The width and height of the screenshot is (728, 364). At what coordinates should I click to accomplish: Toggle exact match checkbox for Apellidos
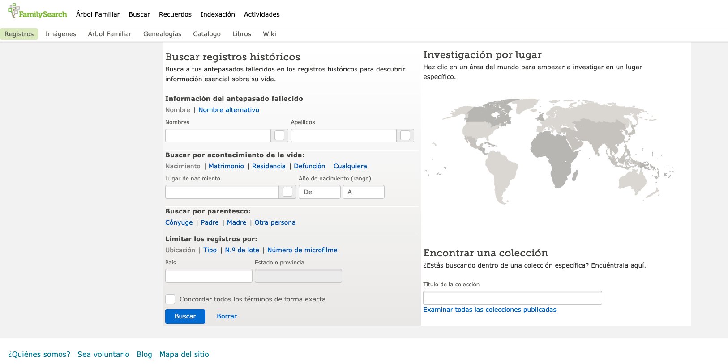click(405, 135)
